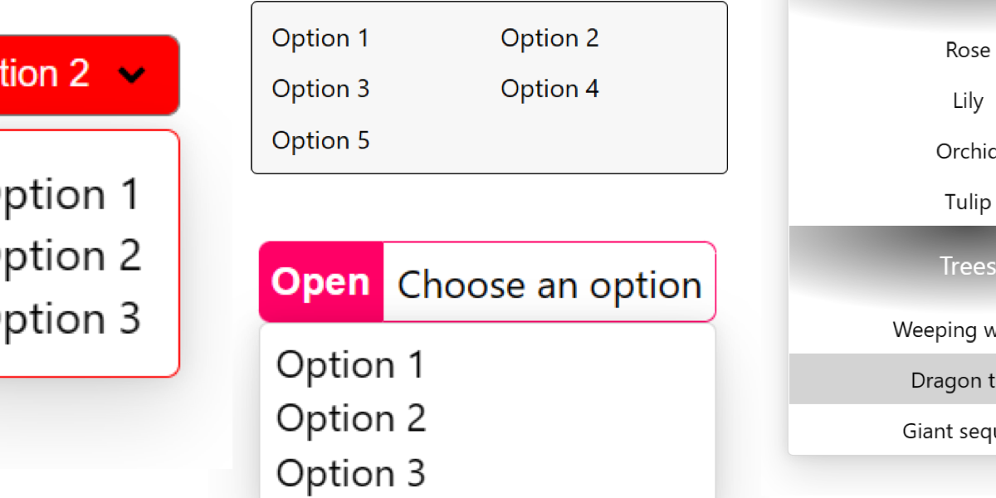This screenshot has height=498, width=996.
Task: Select the highlighted Dragon tree item
Action: point(954,380)
